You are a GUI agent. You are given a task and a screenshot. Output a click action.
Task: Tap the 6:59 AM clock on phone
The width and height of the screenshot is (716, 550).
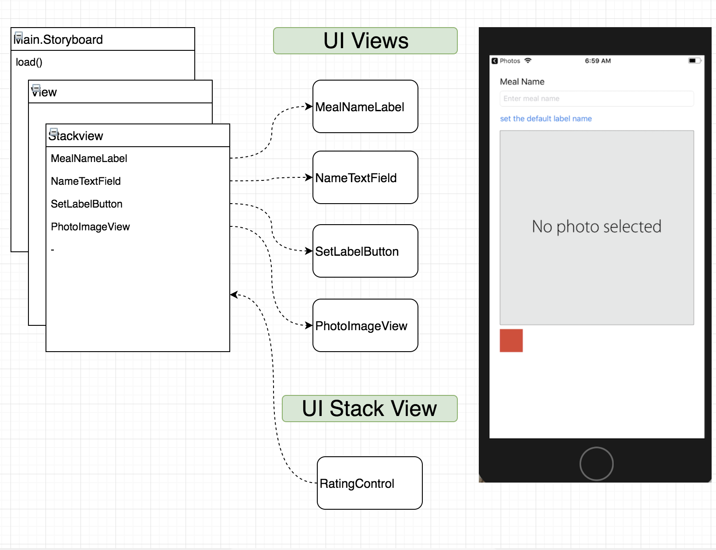(598, 61)
